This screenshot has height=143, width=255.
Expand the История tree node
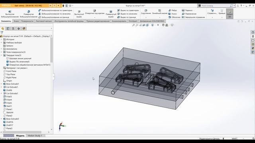pos(2,39)
